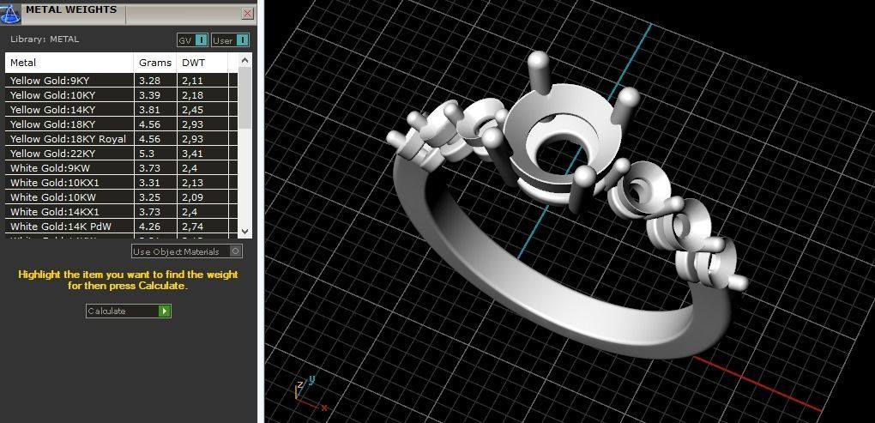Screen dimensions: 875x423
Task: Click scroll up arrow of metal list
Action: (245, 60)
